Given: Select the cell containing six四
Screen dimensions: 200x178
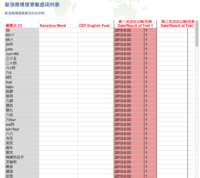Looking at the screenshot, I should pos(22,125).
